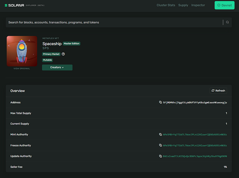Click the Master Edition badge
Image resolution: width=239 pixels, height=178 pixels.
click(x=71, y=44)
